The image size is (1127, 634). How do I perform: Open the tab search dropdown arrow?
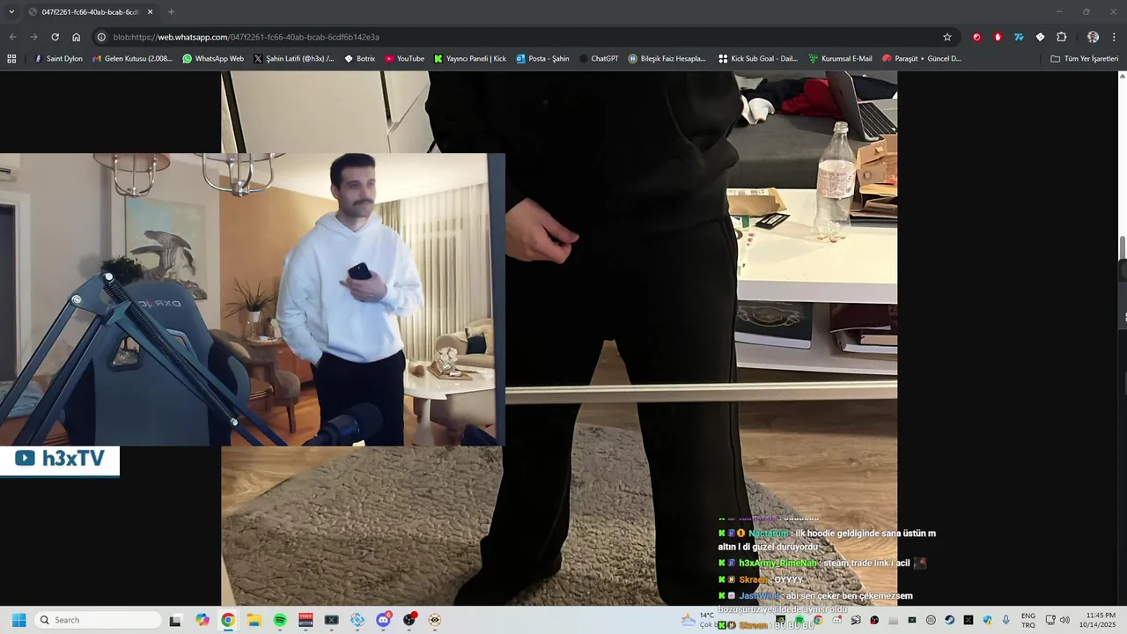pyautogui.click(x=11, y=11)
